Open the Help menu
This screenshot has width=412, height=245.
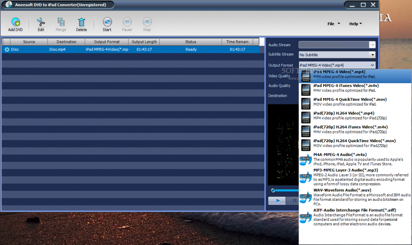click(x=356, y=24)
